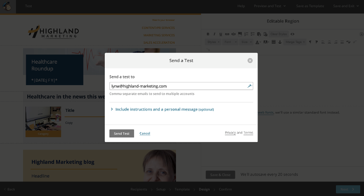Click the insert link icon
This screenshot has height=196, width=364.
click(227, 34)
